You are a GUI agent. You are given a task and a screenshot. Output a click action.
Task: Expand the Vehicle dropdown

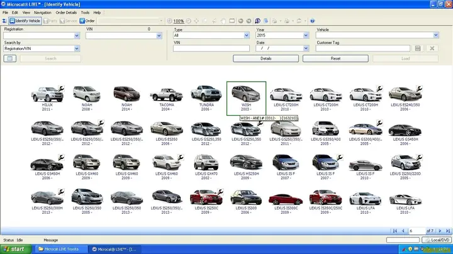pyautogui.click(x=435, y=35)
